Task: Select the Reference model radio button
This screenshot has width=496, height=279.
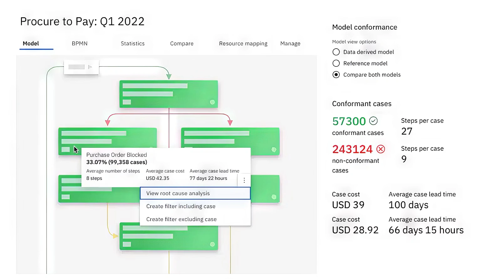Action: pyautogui.click(x=336, y=64)
